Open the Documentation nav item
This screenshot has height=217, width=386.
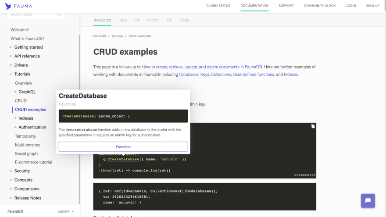tap(254, 6)
